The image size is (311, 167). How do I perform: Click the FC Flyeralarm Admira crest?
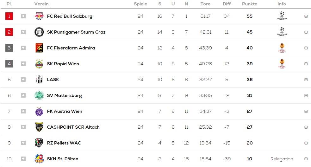39,48
